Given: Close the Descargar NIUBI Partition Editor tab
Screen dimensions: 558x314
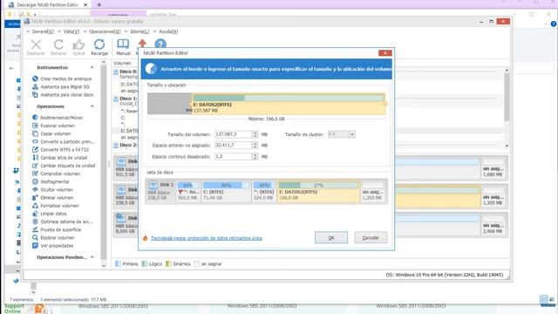Looking at the screenshot, I should point(85,5).
